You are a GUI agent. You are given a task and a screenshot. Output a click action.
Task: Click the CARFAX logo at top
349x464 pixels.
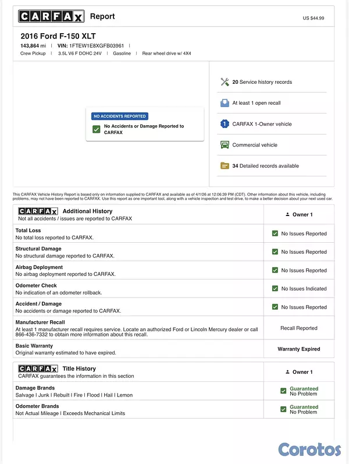[51, 16]
